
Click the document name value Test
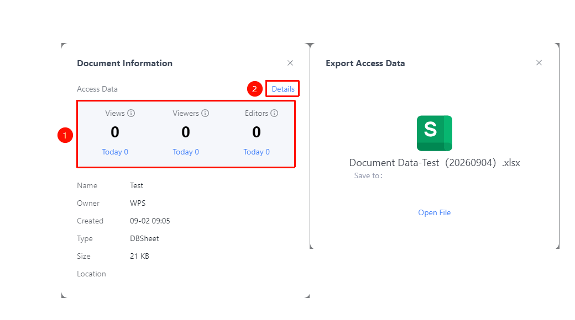pyautogui.click(x=137, y=185)
